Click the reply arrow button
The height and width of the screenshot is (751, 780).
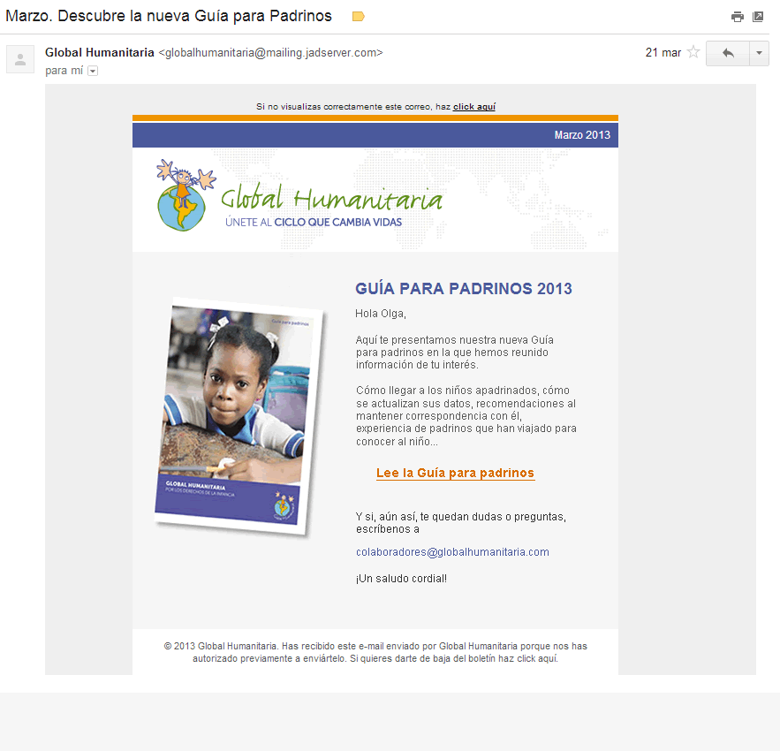(x=728, y=53)
